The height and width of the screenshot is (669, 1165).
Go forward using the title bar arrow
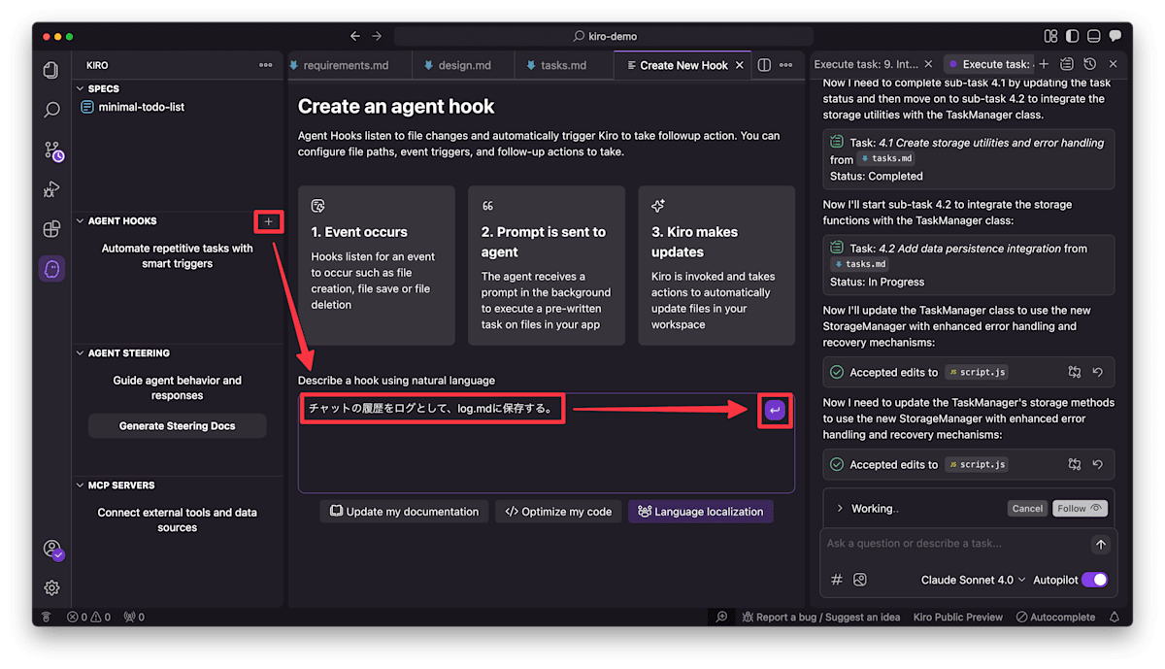click(377, 36)
